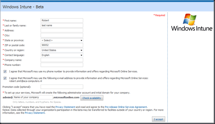Click the '.microsoftonline.com' domain suffix text

click(x=66, y=97)
